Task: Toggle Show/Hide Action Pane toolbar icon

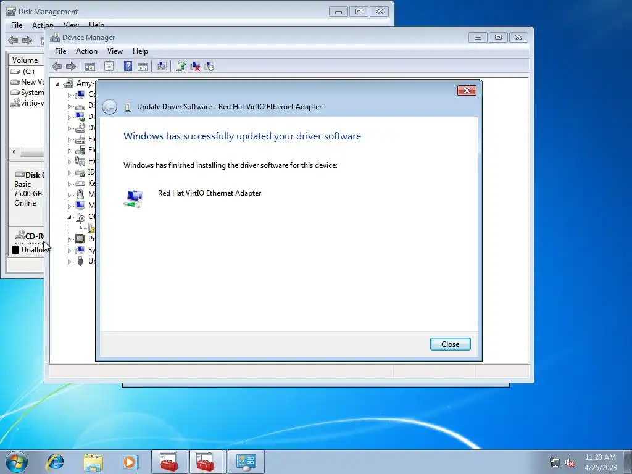Action: (143, 67)
